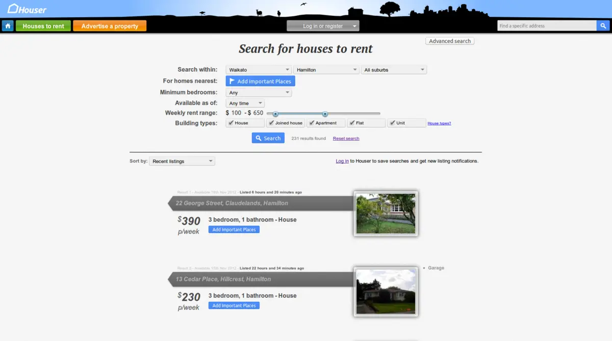Click the address search magnifier icon
This screenshot has height=341, width=612.
click(603, 26)
